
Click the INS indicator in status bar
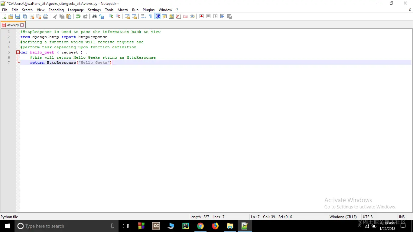coord(402,217)
